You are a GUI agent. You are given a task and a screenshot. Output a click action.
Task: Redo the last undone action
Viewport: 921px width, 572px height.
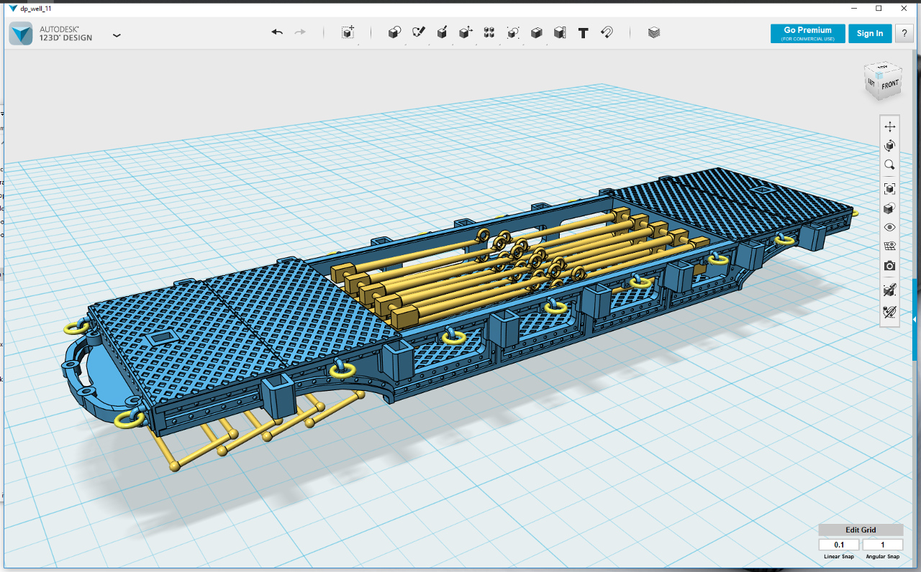click(301, 32)
